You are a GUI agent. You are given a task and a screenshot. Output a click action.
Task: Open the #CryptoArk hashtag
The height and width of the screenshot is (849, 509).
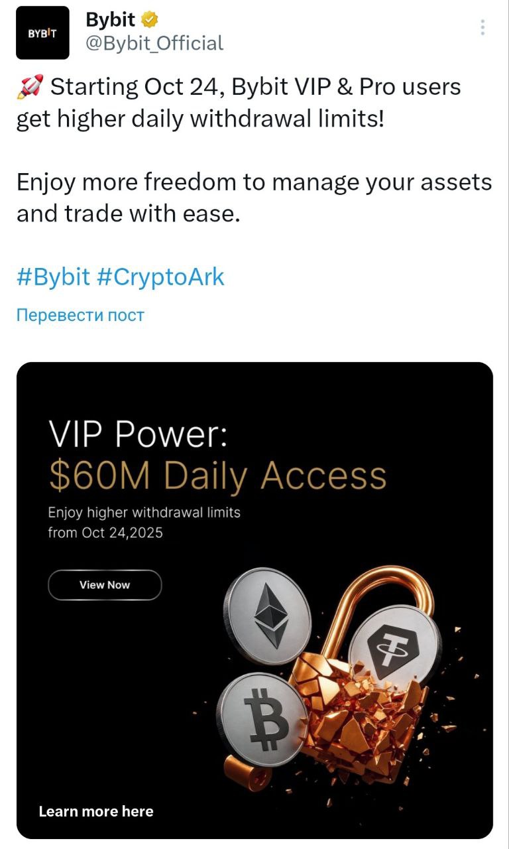(160, 277)
